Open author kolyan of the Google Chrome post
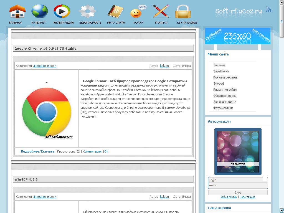 point(164,66)
